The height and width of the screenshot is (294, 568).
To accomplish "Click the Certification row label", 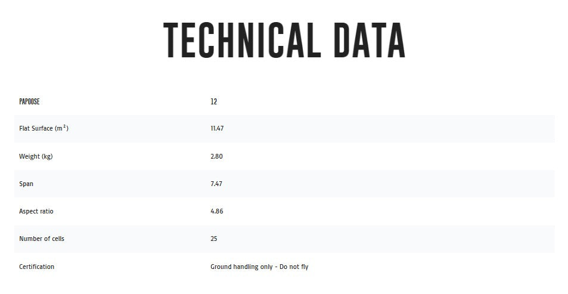I will tap(36, 267).
